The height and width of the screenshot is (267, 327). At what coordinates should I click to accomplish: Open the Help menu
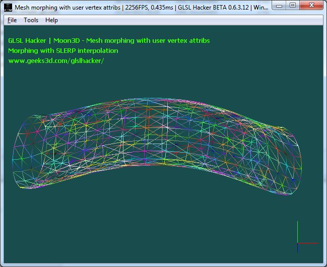(51, 20)
